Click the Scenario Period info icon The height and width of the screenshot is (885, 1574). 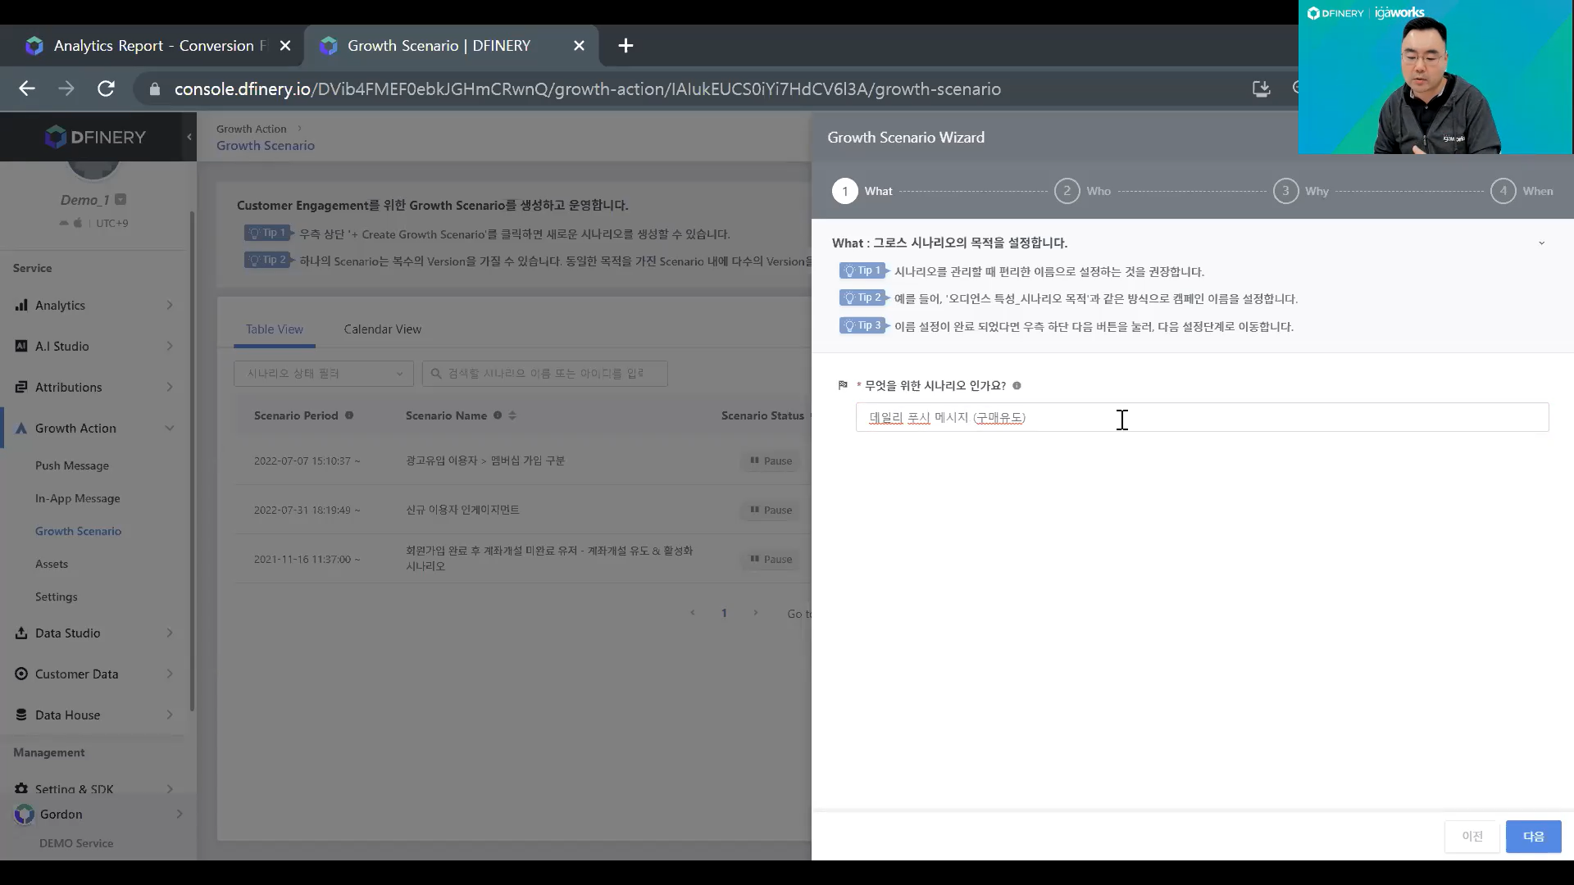(349, 415)
